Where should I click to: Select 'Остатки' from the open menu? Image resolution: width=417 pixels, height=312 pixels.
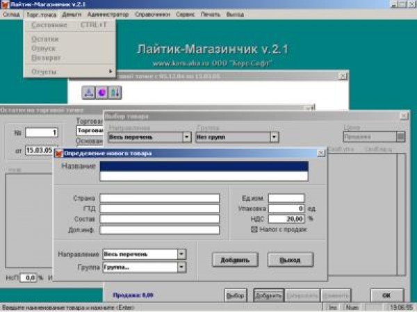click(44, 39)
